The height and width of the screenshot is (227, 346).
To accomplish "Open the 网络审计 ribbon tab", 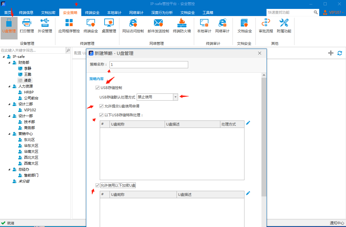I will click(x=136, y=13).
